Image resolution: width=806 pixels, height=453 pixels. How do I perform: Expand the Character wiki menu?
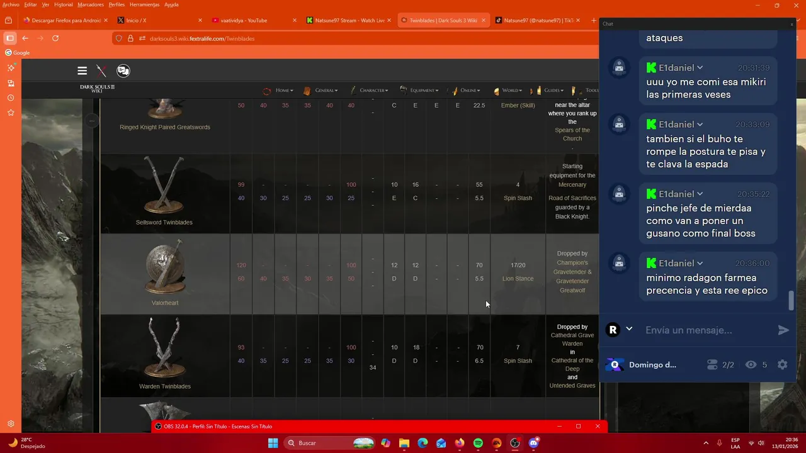tap(373, 91)
